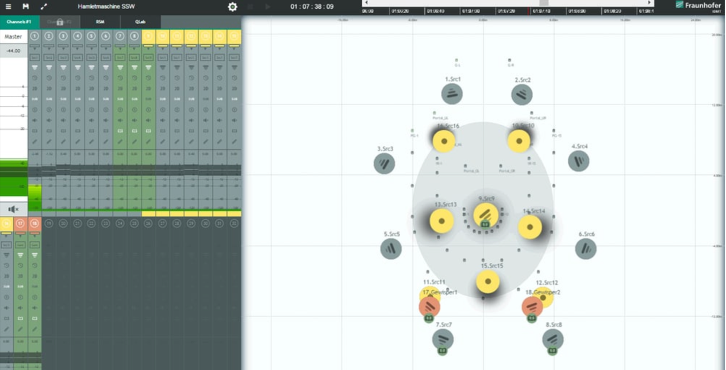Click the save disk icon
Image resolution: width=726 pixels, height=370 pixels.
click(26, 7)
